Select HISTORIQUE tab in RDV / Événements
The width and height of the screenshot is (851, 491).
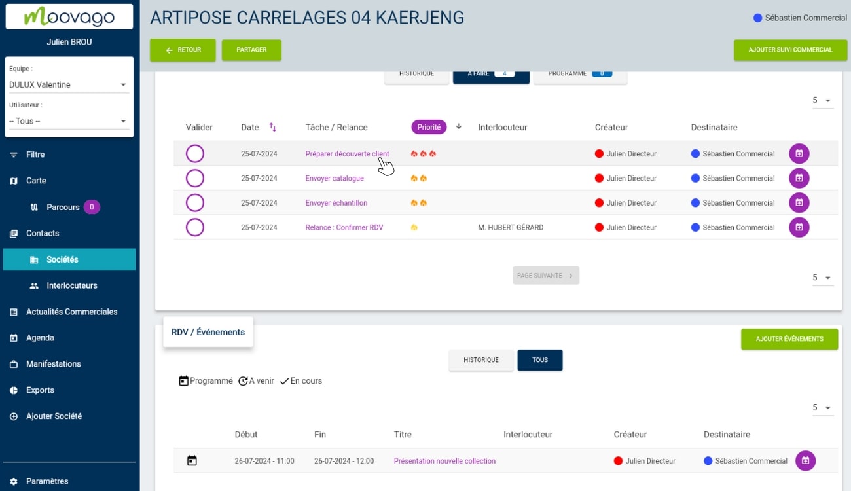coord(481,360)
